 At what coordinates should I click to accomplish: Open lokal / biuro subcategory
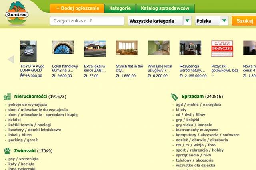coord(20,135)
